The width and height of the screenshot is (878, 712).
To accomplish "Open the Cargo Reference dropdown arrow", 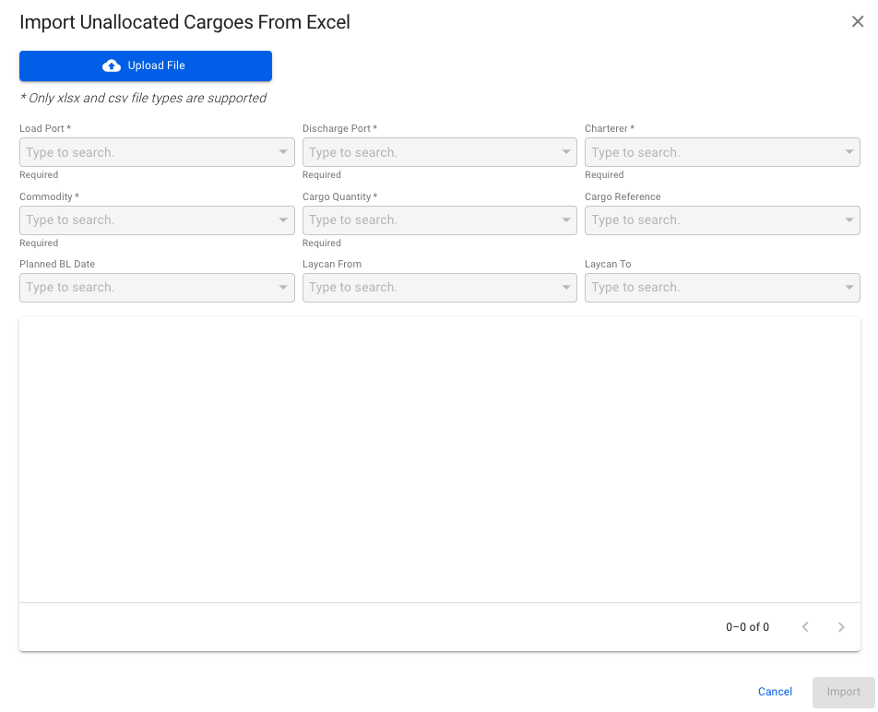I will 848,220.
